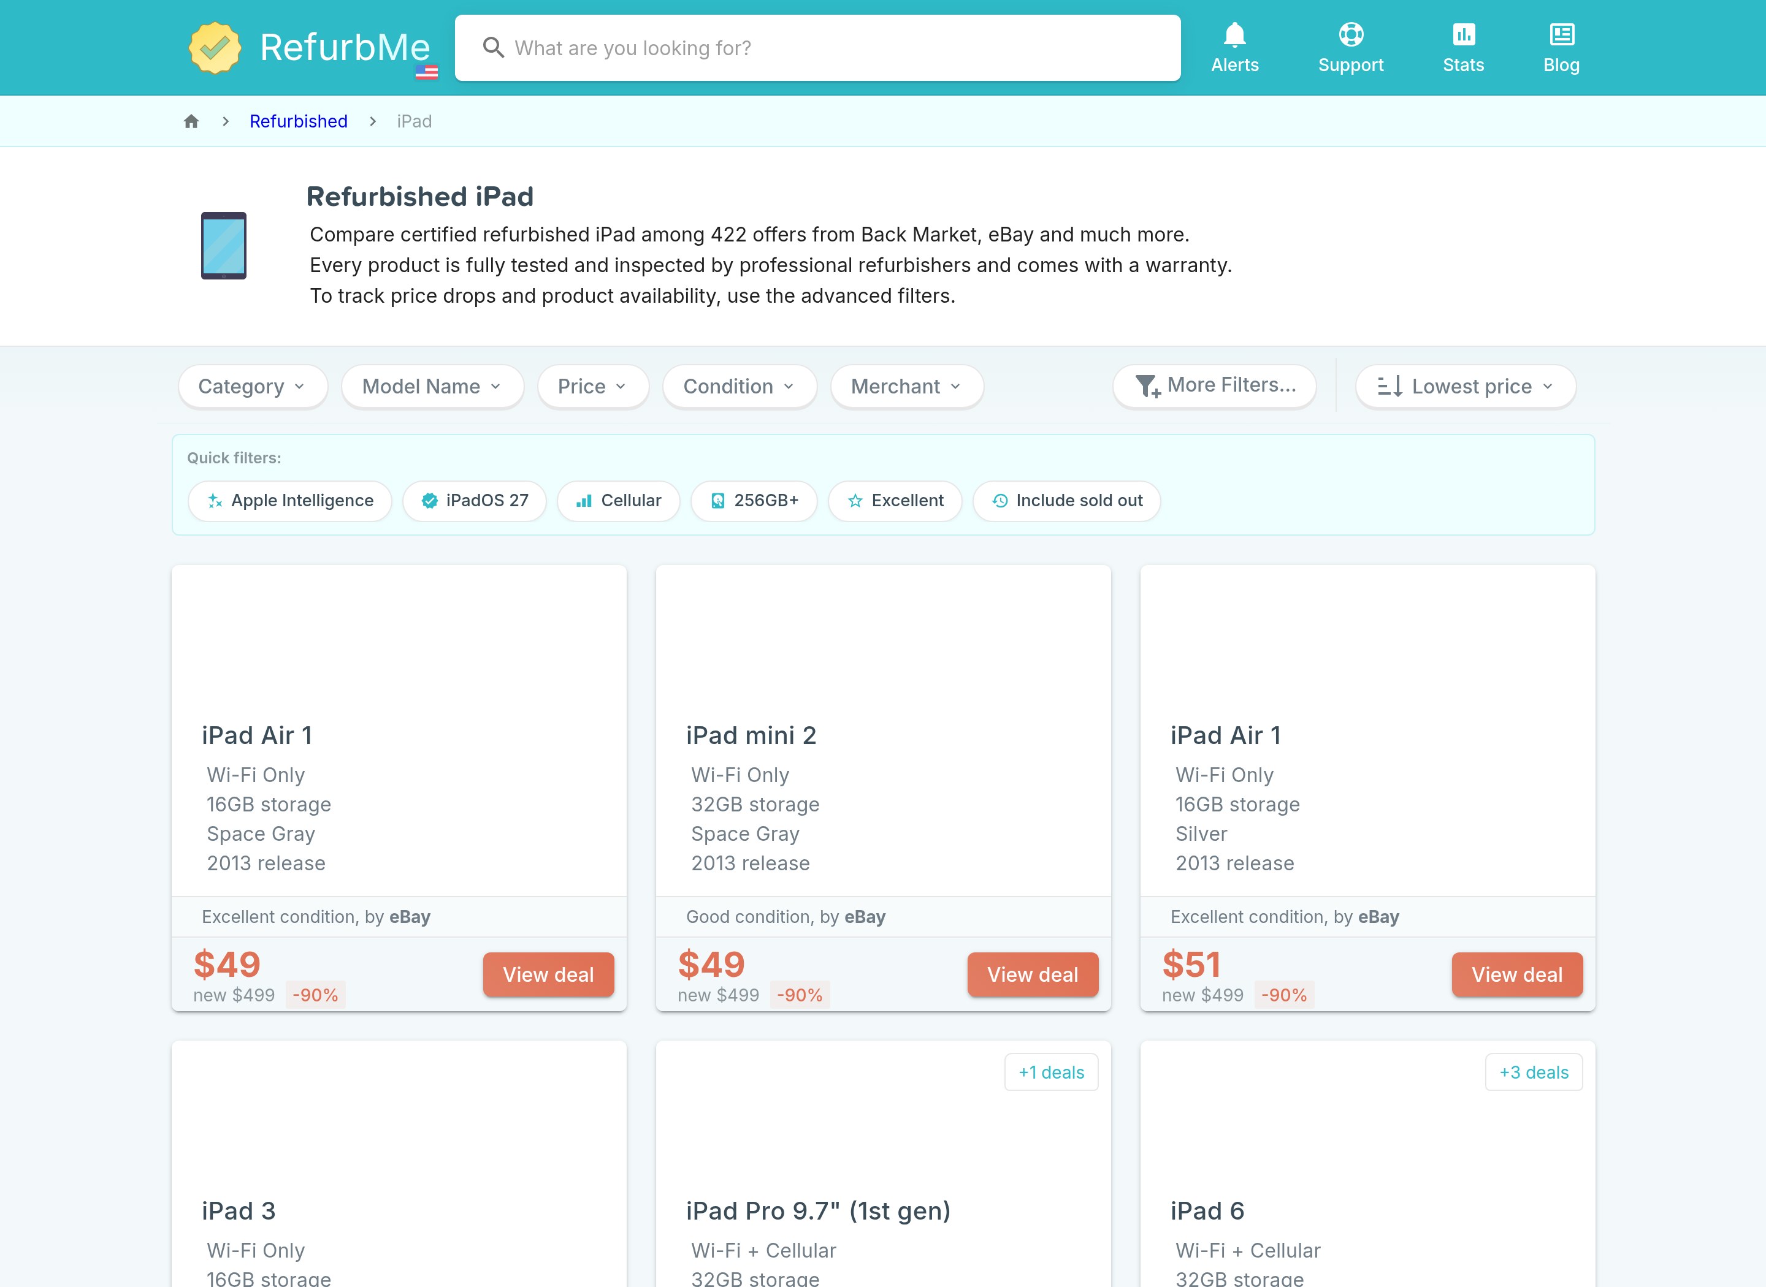1766x1287 pixels.
Task: Open Support via the lifebuoy icon
Action: (1351, 34)
